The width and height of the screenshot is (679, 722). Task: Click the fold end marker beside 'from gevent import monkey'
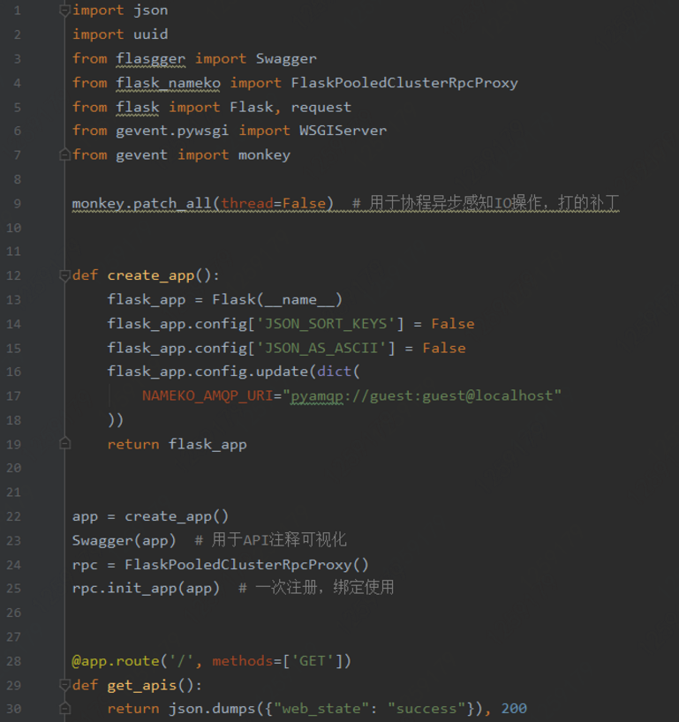64,154
